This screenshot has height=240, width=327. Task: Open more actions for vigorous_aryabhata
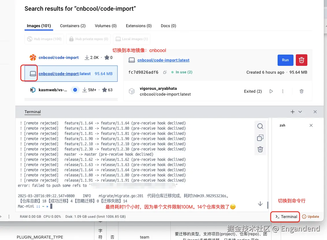[283, 91]
